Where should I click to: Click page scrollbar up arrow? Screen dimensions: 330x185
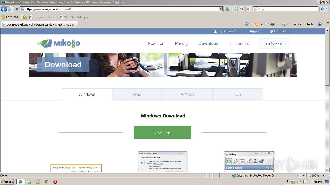(x=327, y=30)
